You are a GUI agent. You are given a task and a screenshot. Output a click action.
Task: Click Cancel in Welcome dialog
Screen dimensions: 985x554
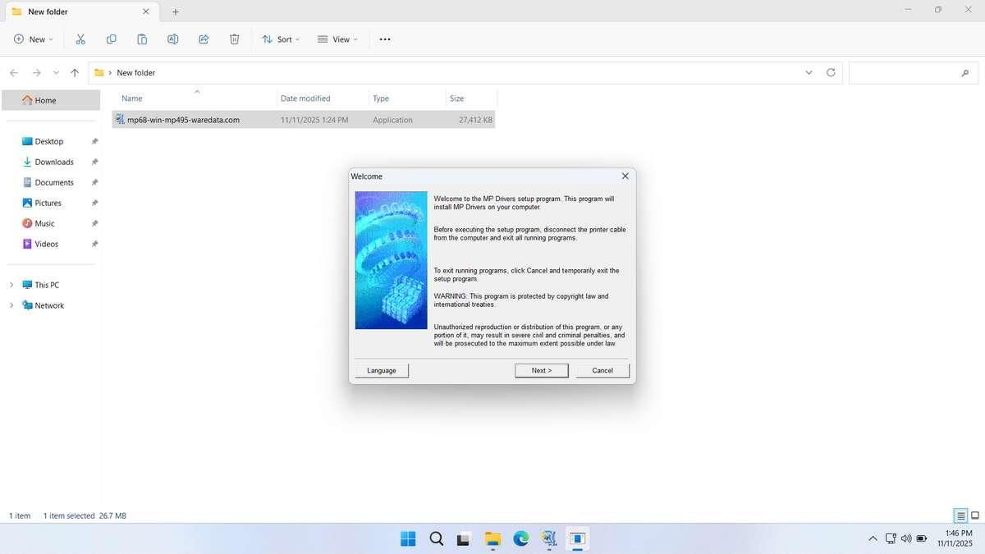(602, 370)
